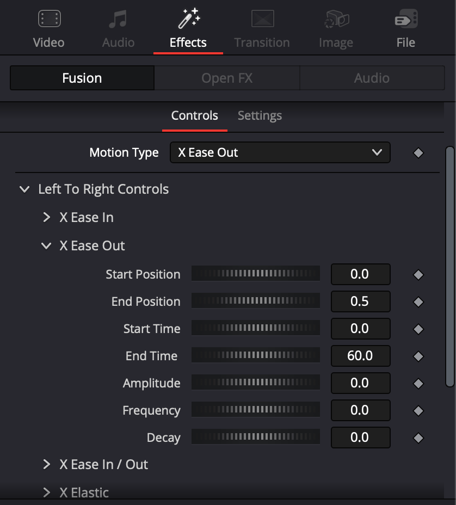Screen dimensions: 456x505
Task: Toggle End Position keyframe diamond
Action: pos(418,302)
